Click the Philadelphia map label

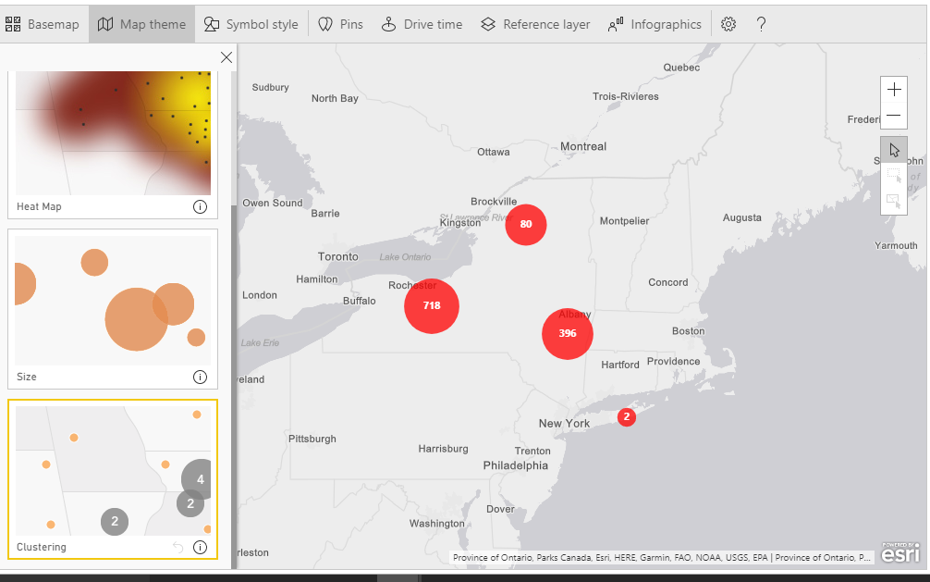click(516, 465)
